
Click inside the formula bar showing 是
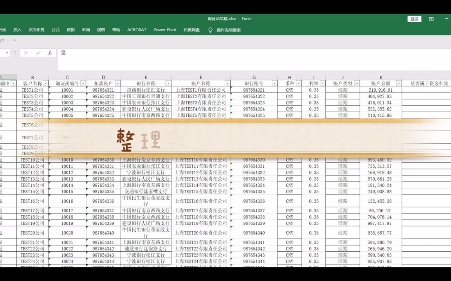[117, 53]
